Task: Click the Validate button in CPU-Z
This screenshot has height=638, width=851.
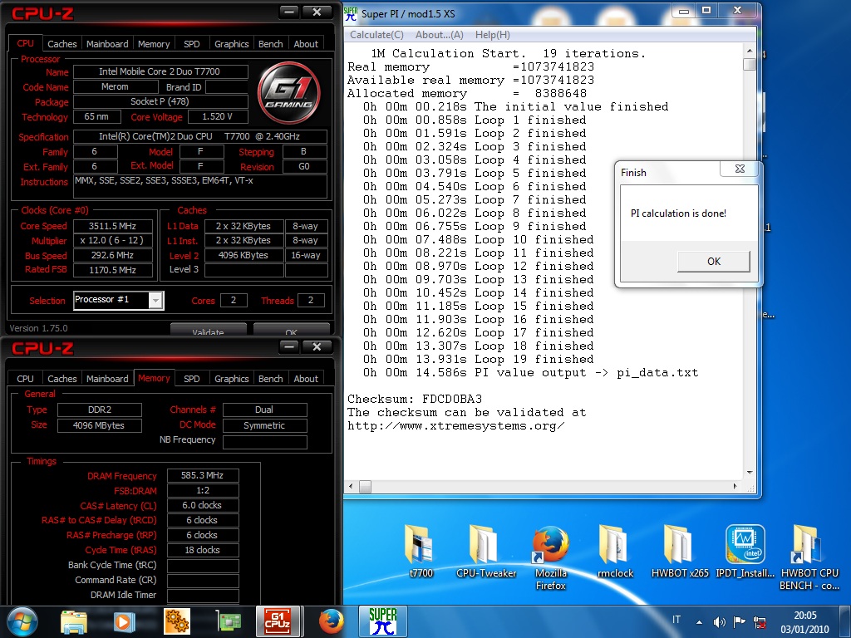Action: (x=208, y=330)
